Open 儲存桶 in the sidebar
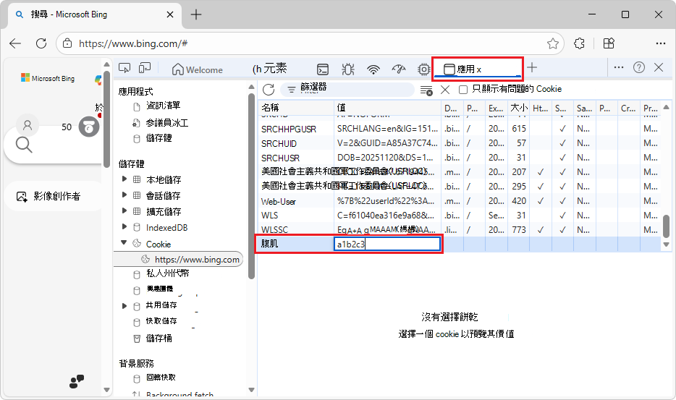 click(159, 339)
